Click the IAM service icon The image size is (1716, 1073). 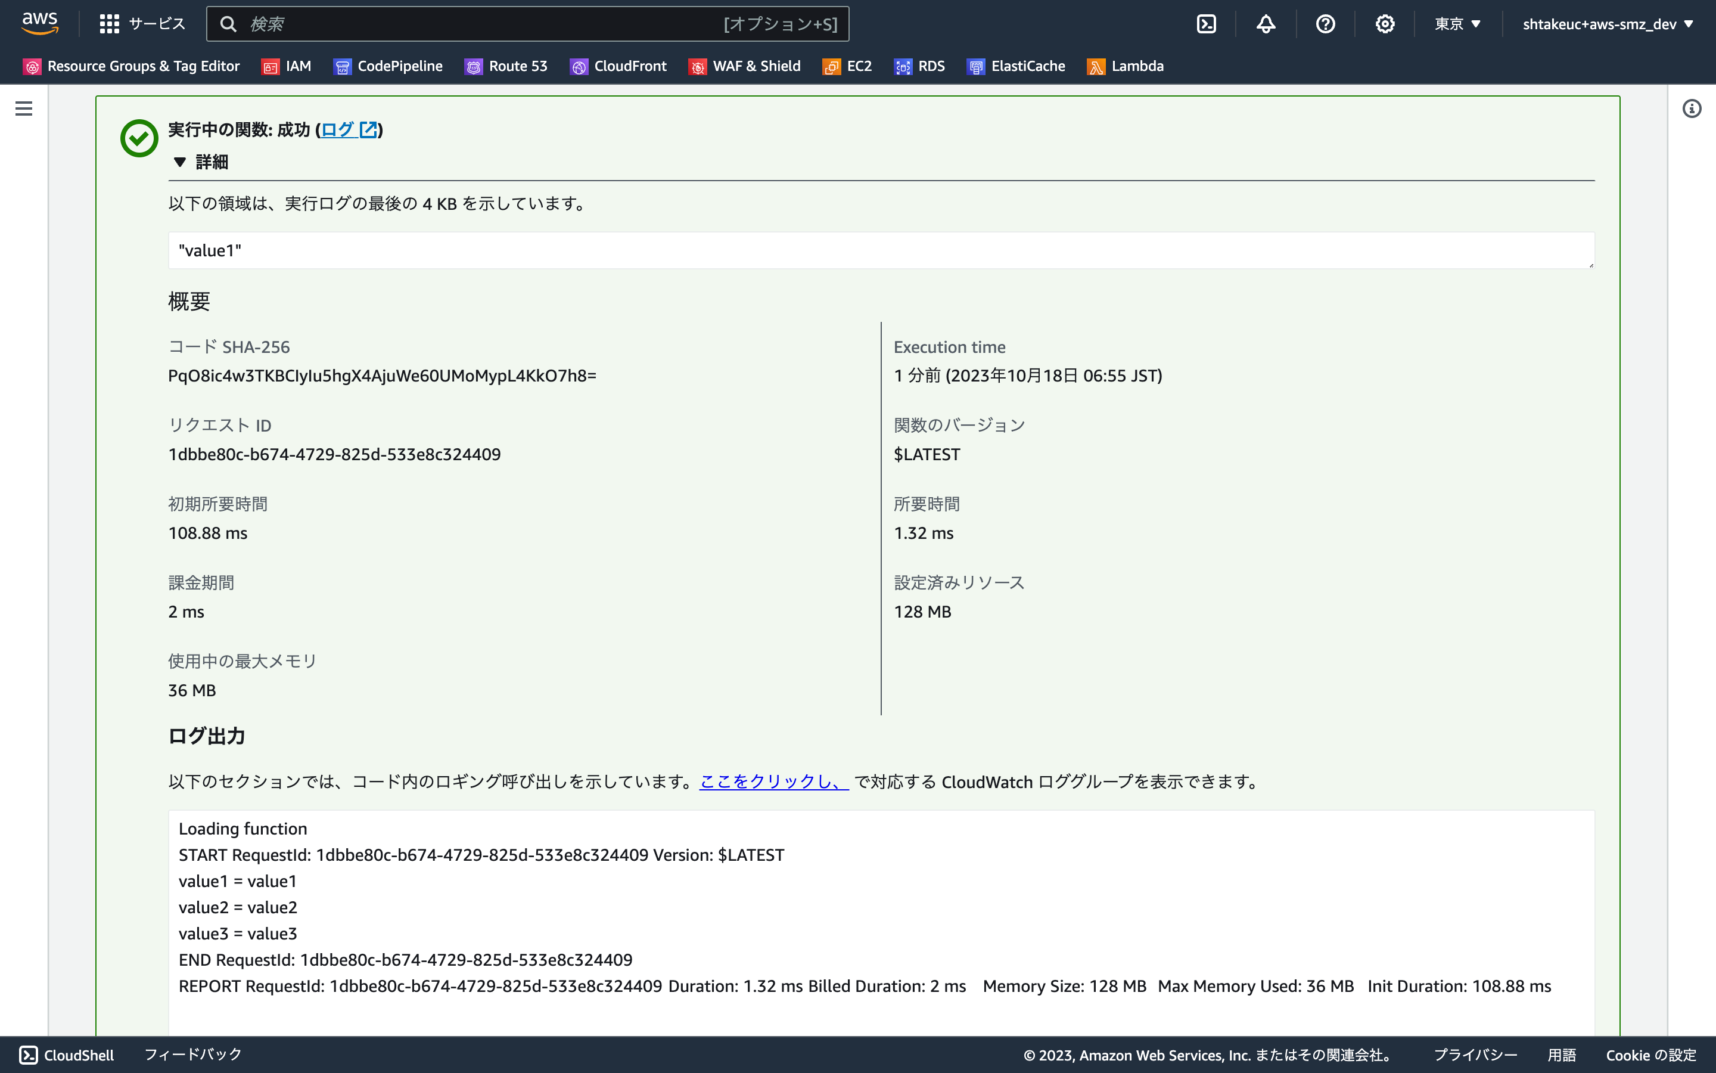pyautogui.click(x=270, y=67)
